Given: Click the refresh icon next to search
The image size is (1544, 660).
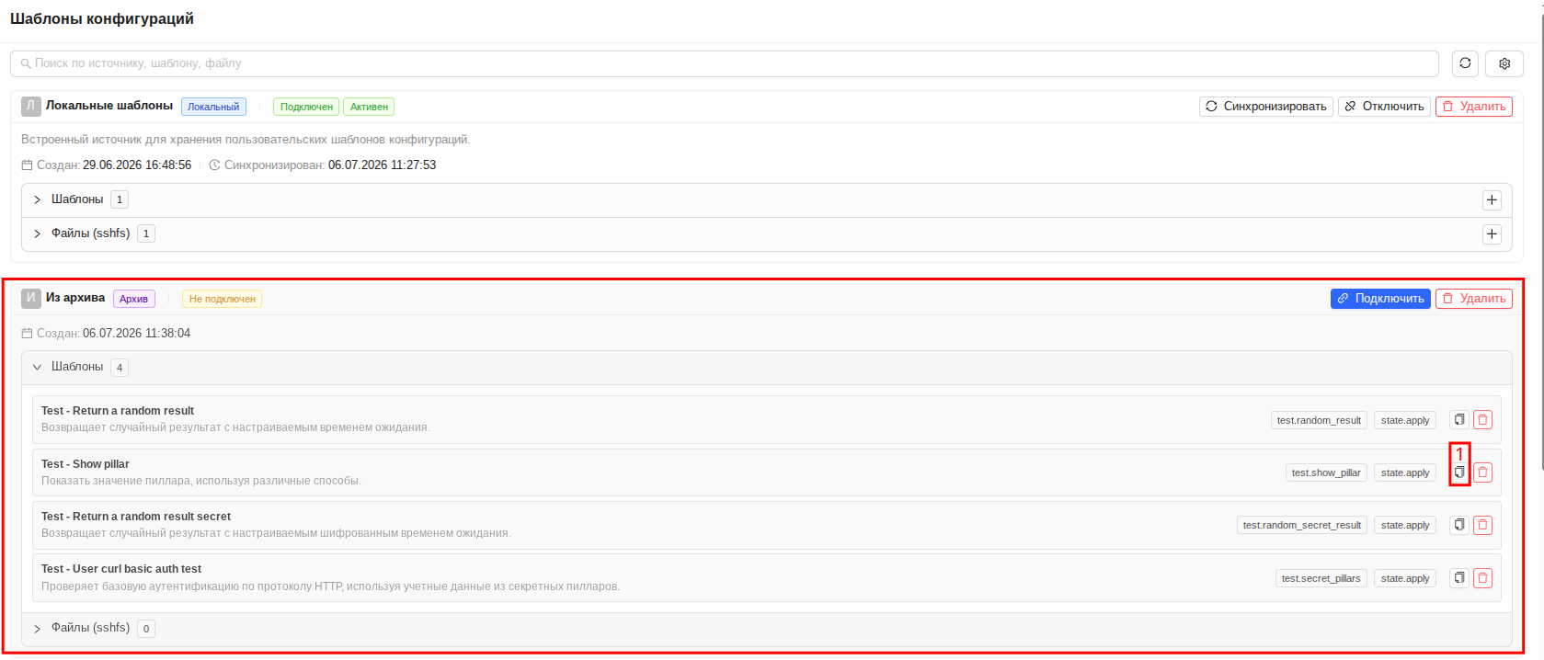Looking at the screenshot, I should coord(1465,63).
